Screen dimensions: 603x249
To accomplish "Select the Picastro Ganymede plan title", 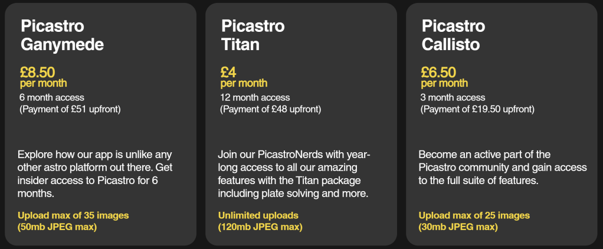I will [x=62, y=35].
